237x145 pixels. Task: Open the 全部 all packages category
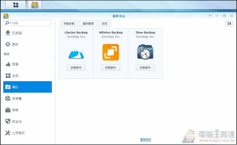27,76
